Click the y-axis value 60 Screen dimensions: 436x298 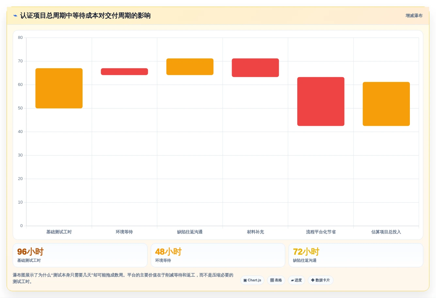point(20,85)
